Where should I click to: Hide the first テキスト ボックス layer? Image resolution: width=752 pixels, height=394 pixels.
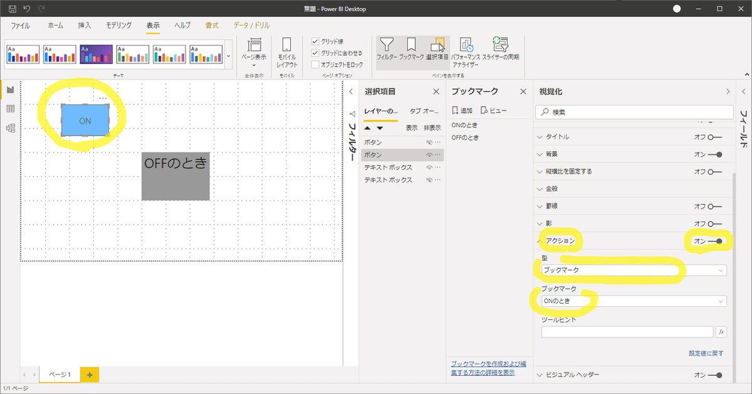point(429,168)
